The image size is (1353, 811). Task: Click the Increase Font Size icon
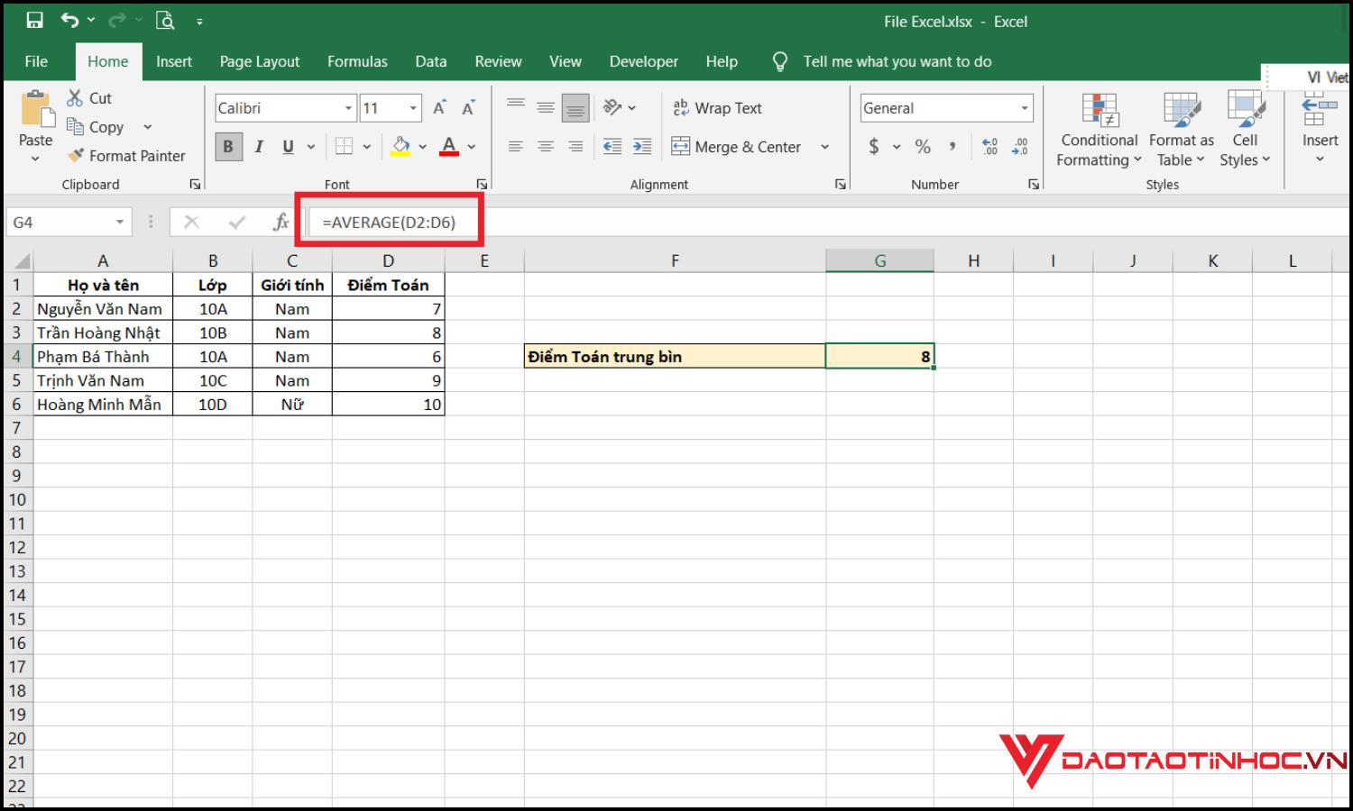point(439,108)
